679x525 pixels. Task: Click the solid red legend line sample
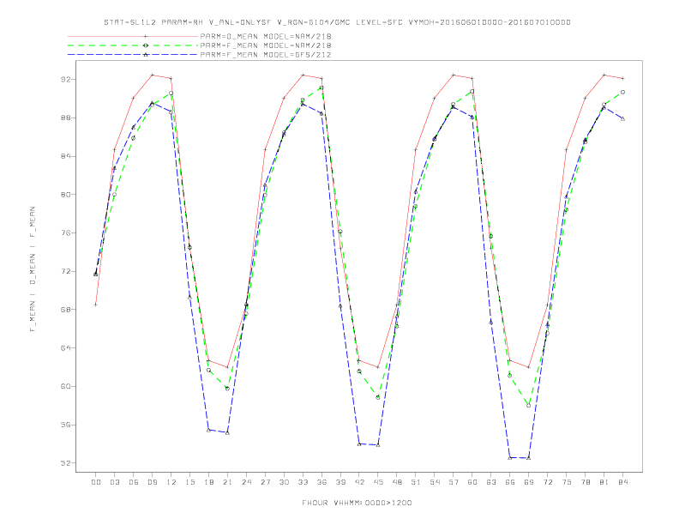133,36
